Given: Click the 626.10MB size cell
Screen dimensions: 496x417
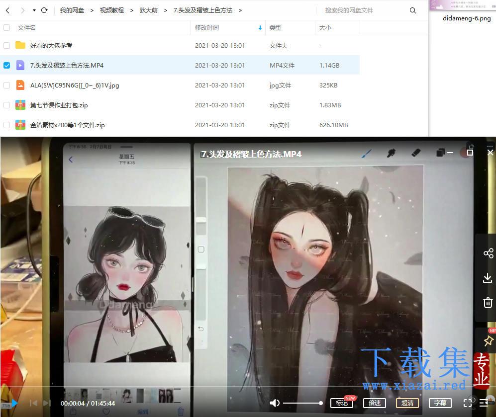Looking at the screenshot, I should [x=333, y=125].
